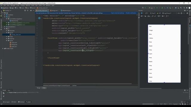Click Disable notification link in banner
191x107 pixels.
131,13
